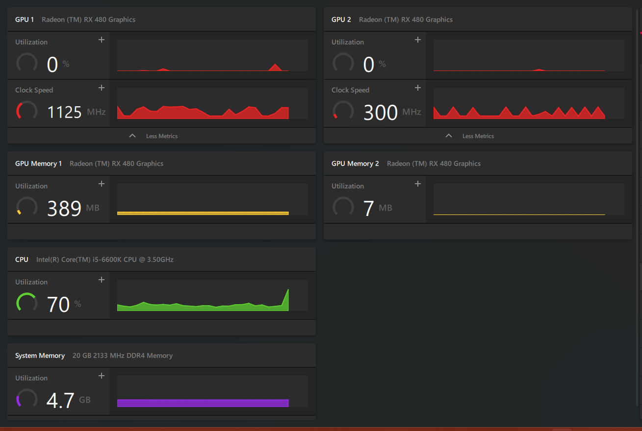Image resolution: width=642 pixels, height=431 pixels.
Task: Click the green CPU Utilization gauge dial
Action: pos(27,303)
